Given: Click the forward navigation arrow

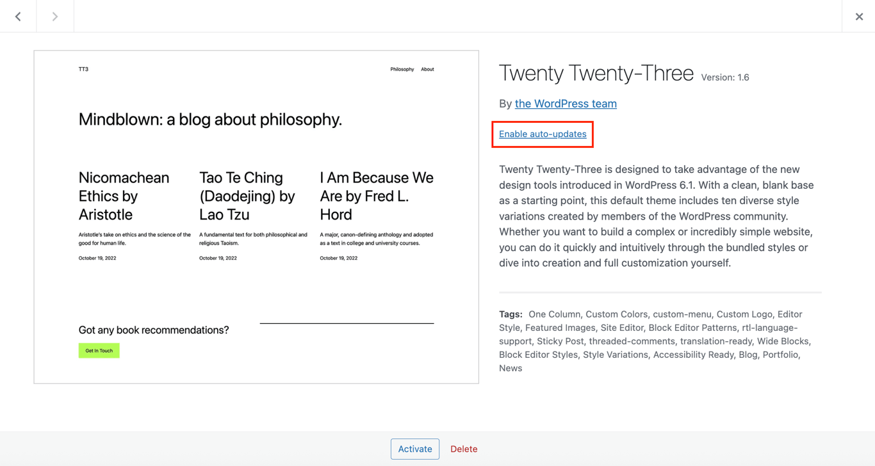Looking at the screenshot, I should coord(54,16).
